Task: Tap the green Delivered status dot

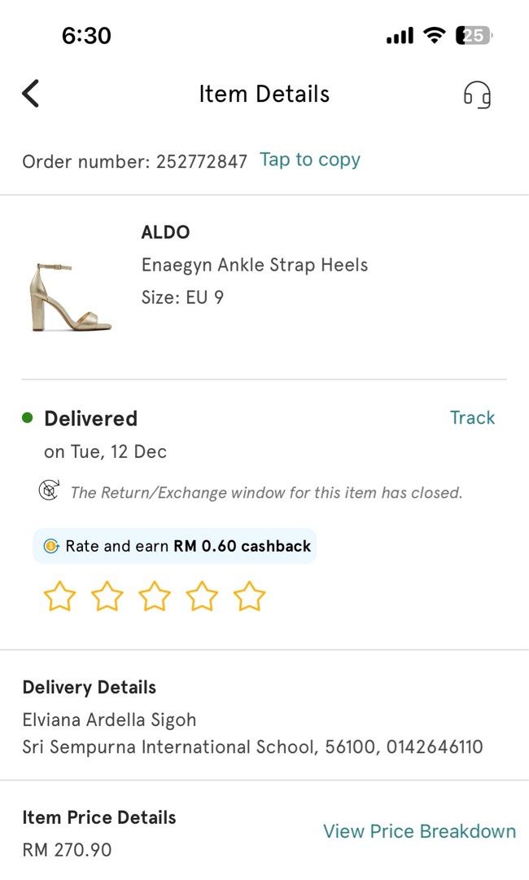Action: coord(28,417)
